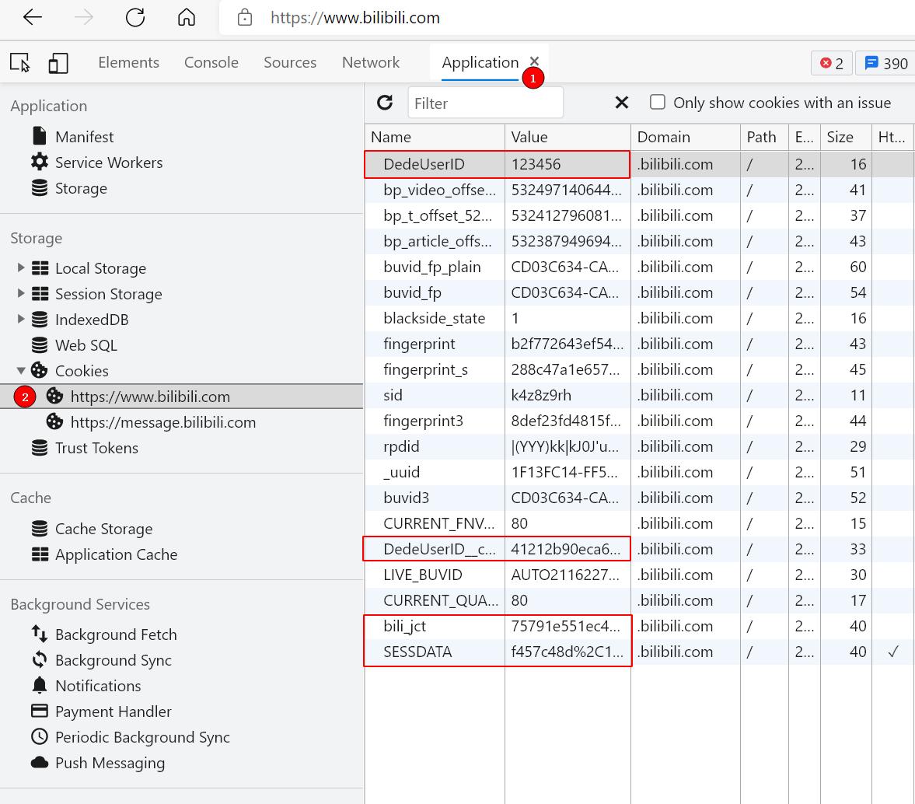Select https://message.bilibili.com cookies entry
The height and width of the screenshot is (804, 915).
click(162, 422)
